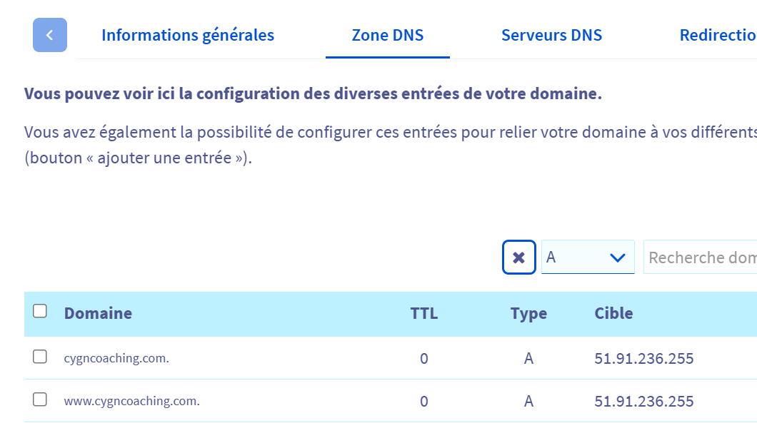Click the TTL value of cygncoaching.com. row
Screen dimensions: 757x433
tap(424, 358)
